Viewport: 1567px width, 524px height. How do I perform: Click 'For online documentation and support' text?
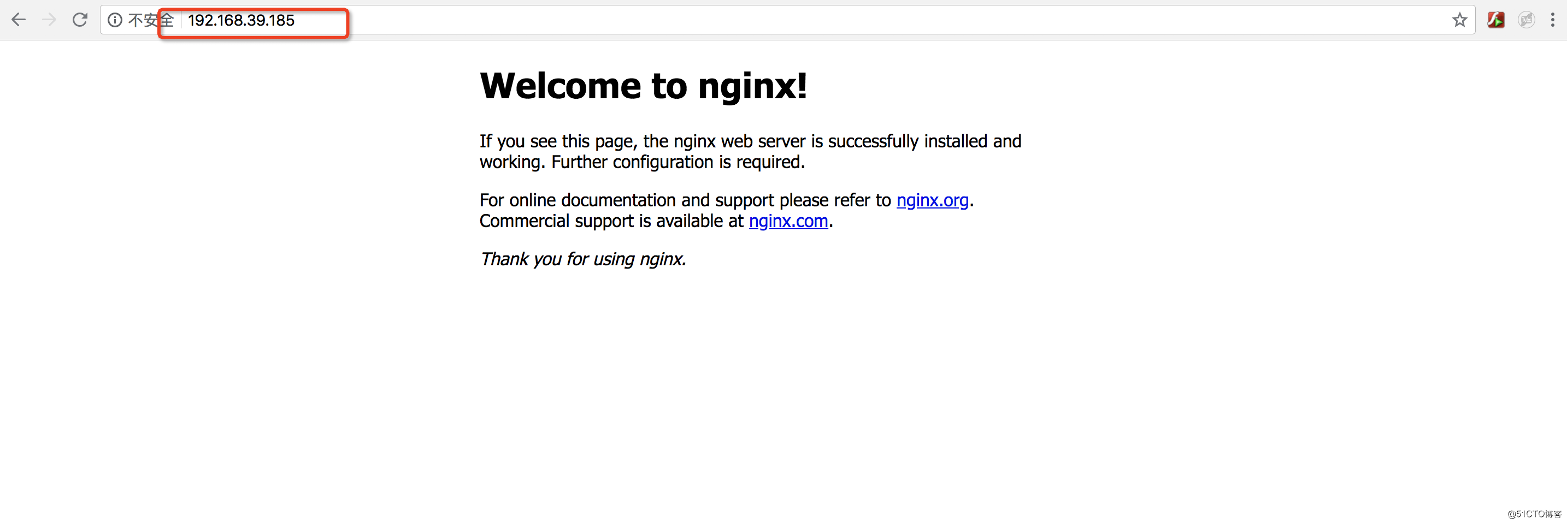click(x=627, y=200)
